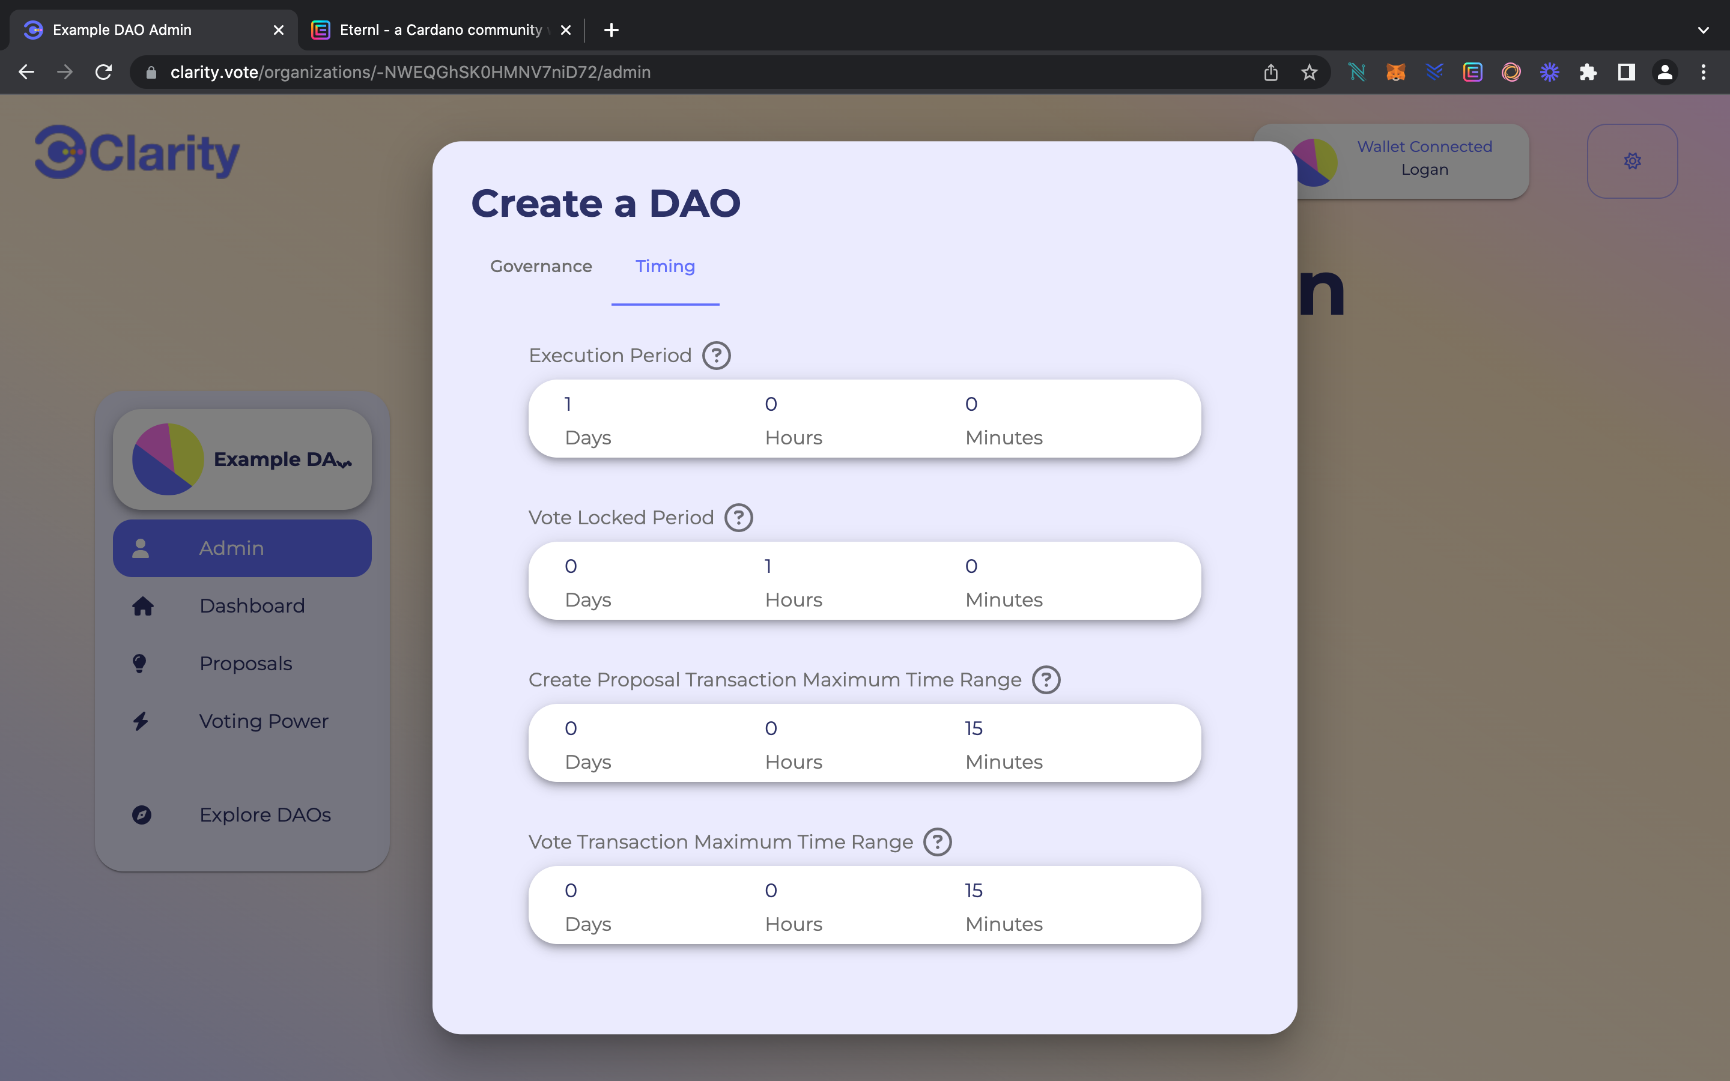Click the Clarity logo
The height and width of the screenshot is (1081, 1730).
click(x=137, y=153)
